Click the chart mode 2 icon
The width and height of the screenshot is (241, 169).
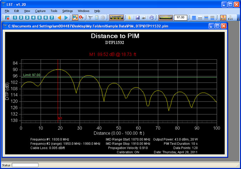230,18
